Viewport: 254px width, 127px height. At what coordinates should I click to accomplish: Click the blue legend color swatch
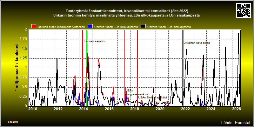(90, 26)
